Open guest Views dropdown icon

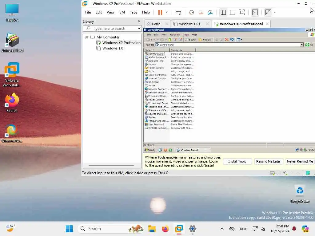click(x=239, y=40)
